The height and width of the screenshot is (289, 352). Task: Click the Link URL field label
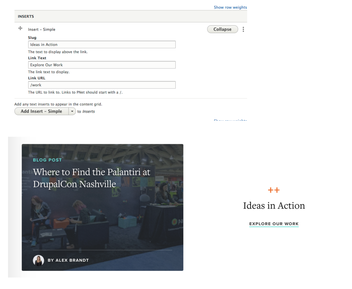click(37, 78)
